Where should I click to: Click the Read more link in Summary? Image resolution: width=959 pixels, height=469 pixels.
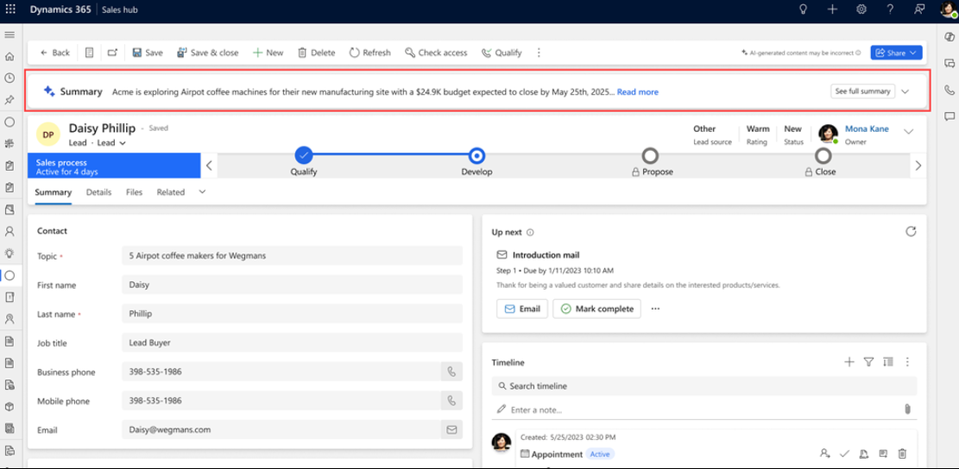637,92
